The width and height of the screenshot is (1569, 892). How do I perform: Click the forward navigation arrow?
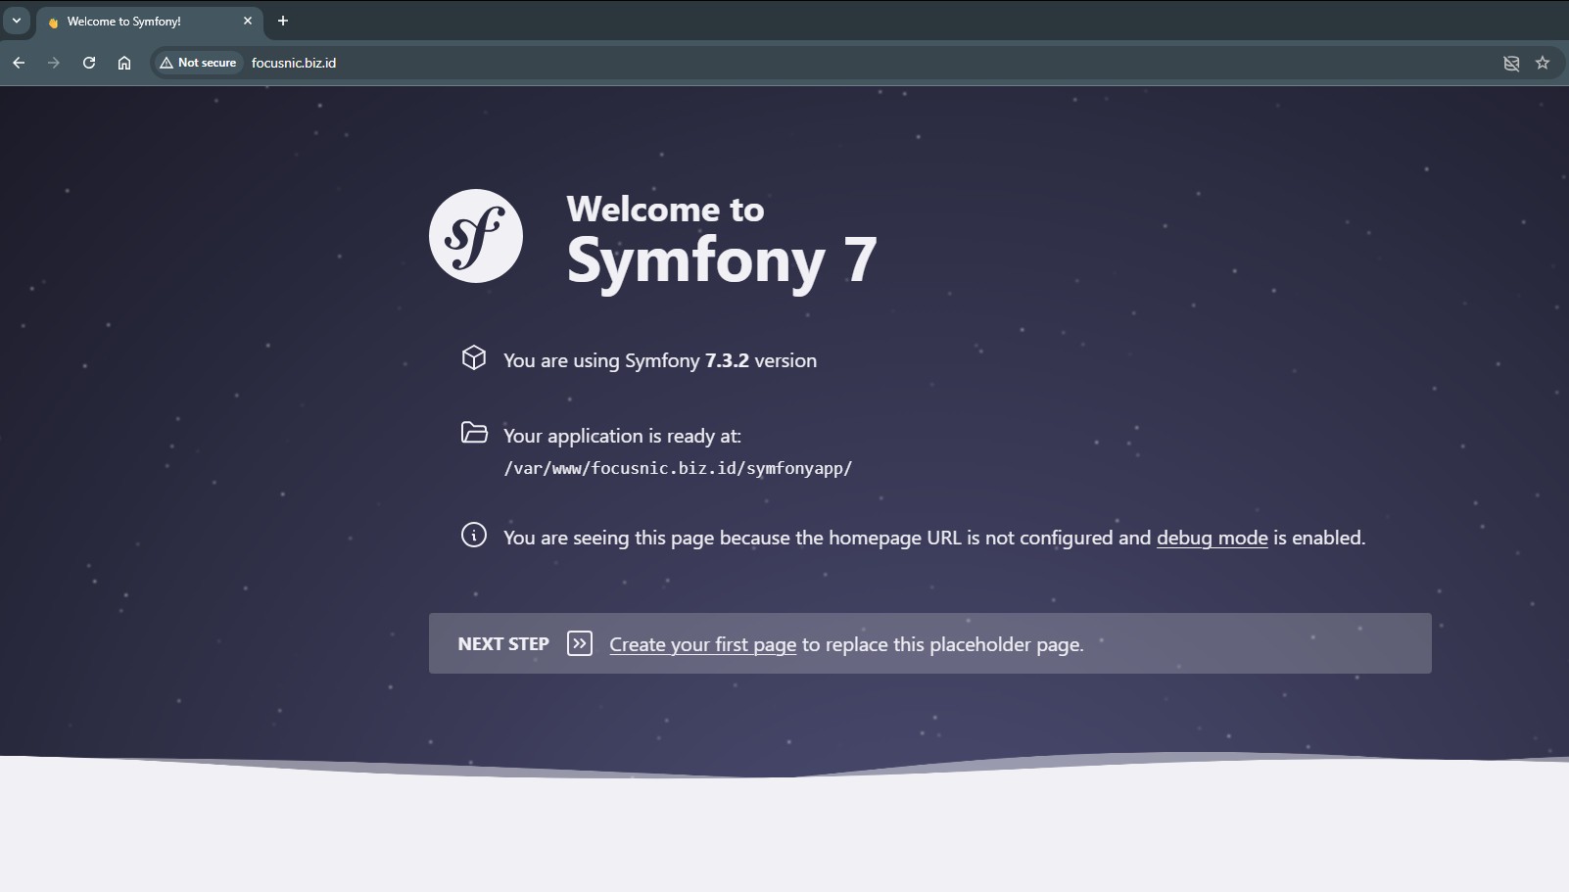pos(54,63)
